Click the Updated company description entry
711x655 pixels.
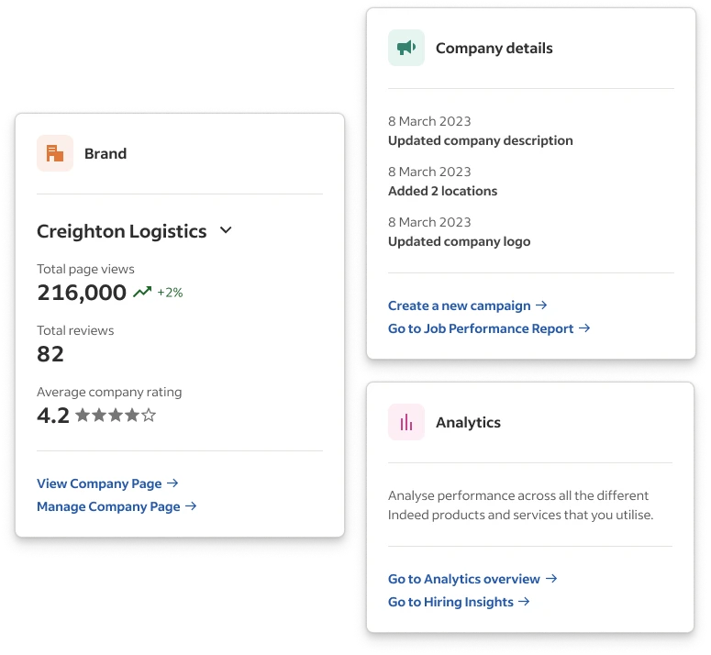coord(480,140)
